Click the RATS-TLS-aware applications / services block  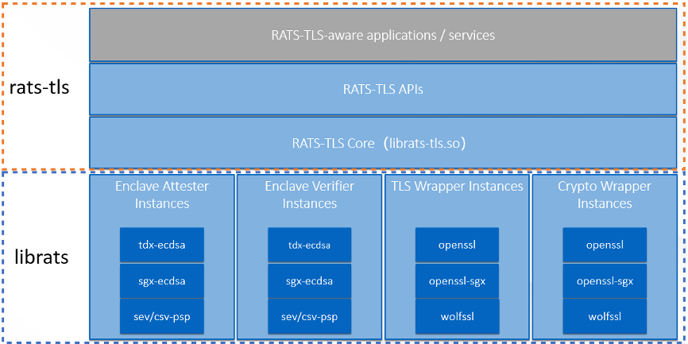(x=383, y=35)
